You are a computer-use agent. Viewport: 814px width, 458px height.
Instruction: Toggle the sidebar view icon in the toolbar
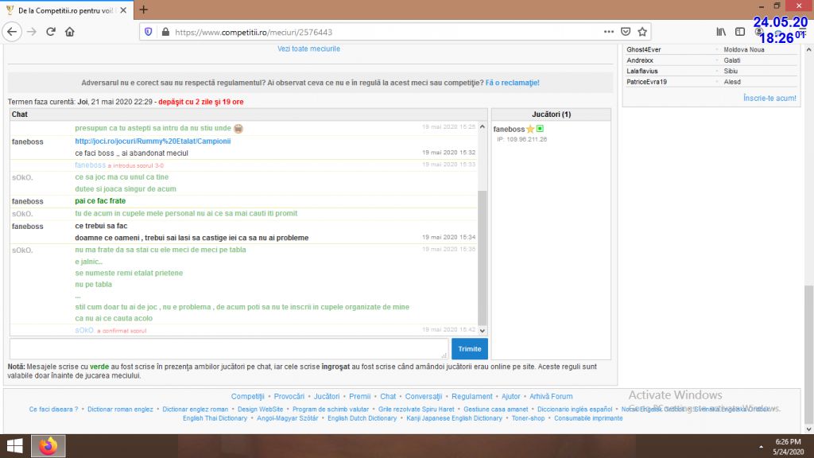tap(740, 32)
